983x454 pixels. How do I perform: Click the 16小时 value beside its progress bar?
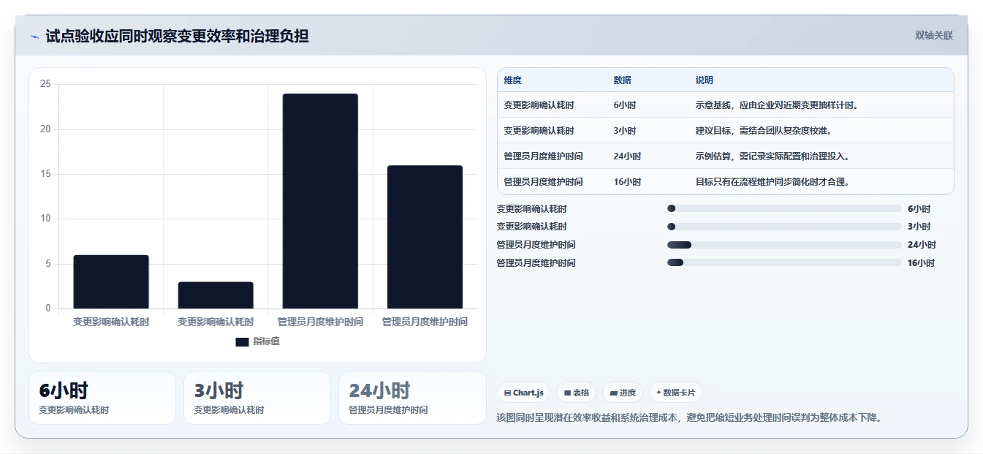click(x=922, y=263)
